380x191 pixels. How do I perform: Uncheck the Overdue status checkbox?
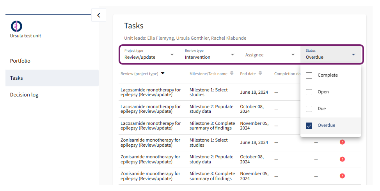click(309, 126)
